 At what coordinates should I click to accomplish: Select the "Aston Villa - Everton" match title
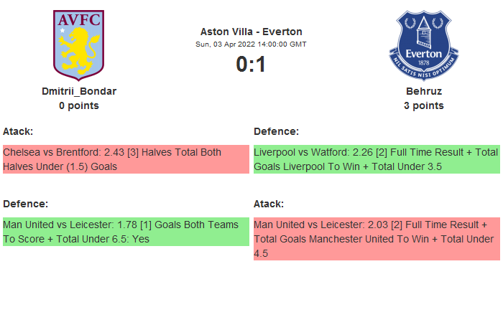tap(251, 32)
